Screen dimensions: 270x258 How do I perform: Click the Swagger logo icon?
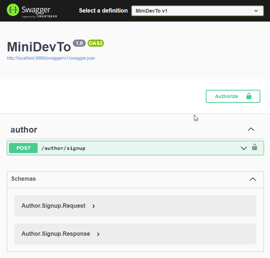point(13,10)
